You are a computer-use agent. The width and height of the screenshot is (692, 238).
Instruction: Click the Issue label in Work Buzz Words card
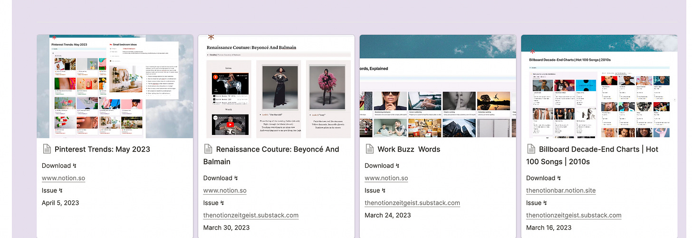point(375,190)
